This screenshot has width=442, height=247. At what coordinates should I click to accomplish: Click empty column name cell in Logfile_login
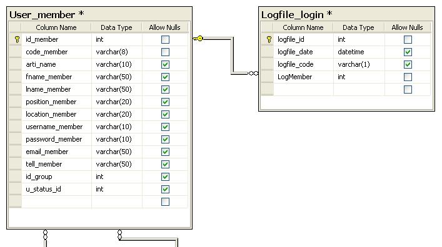pos(303,89)
